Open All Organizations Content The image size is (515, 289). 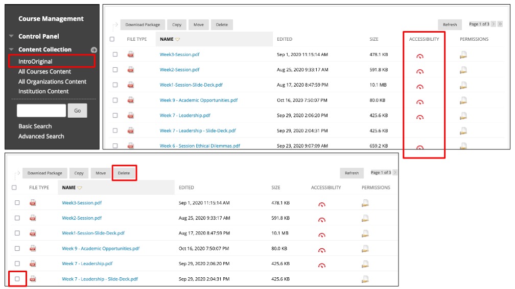52,82
